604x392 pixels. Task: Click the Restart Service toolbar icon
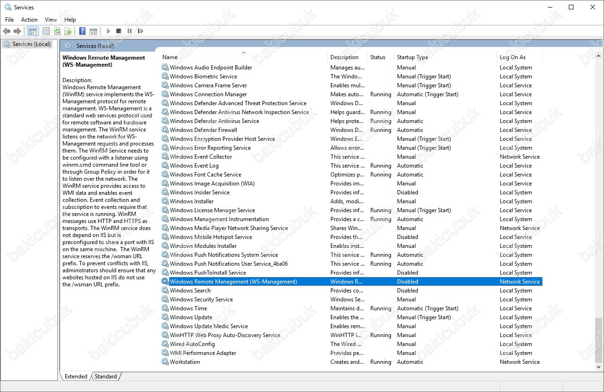click(140, 31)
